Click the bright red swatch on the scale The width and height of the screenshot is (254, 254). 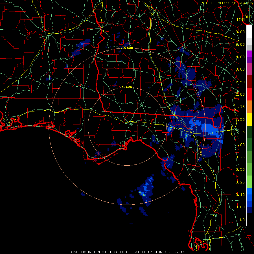point(249,95)
